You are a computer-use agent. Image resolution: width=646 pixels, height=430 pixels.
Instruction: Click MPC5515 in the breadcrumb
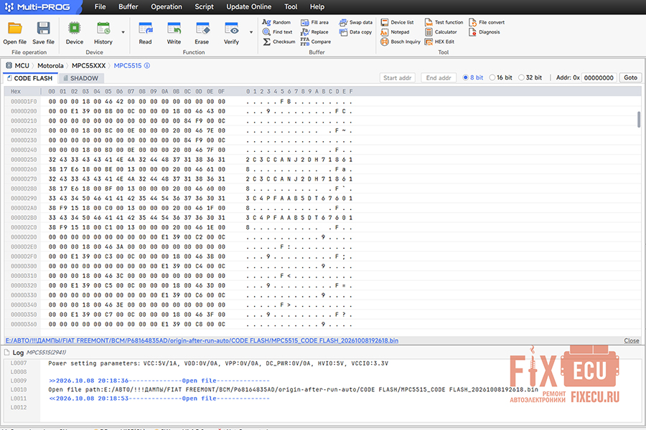tap(127, 65)
